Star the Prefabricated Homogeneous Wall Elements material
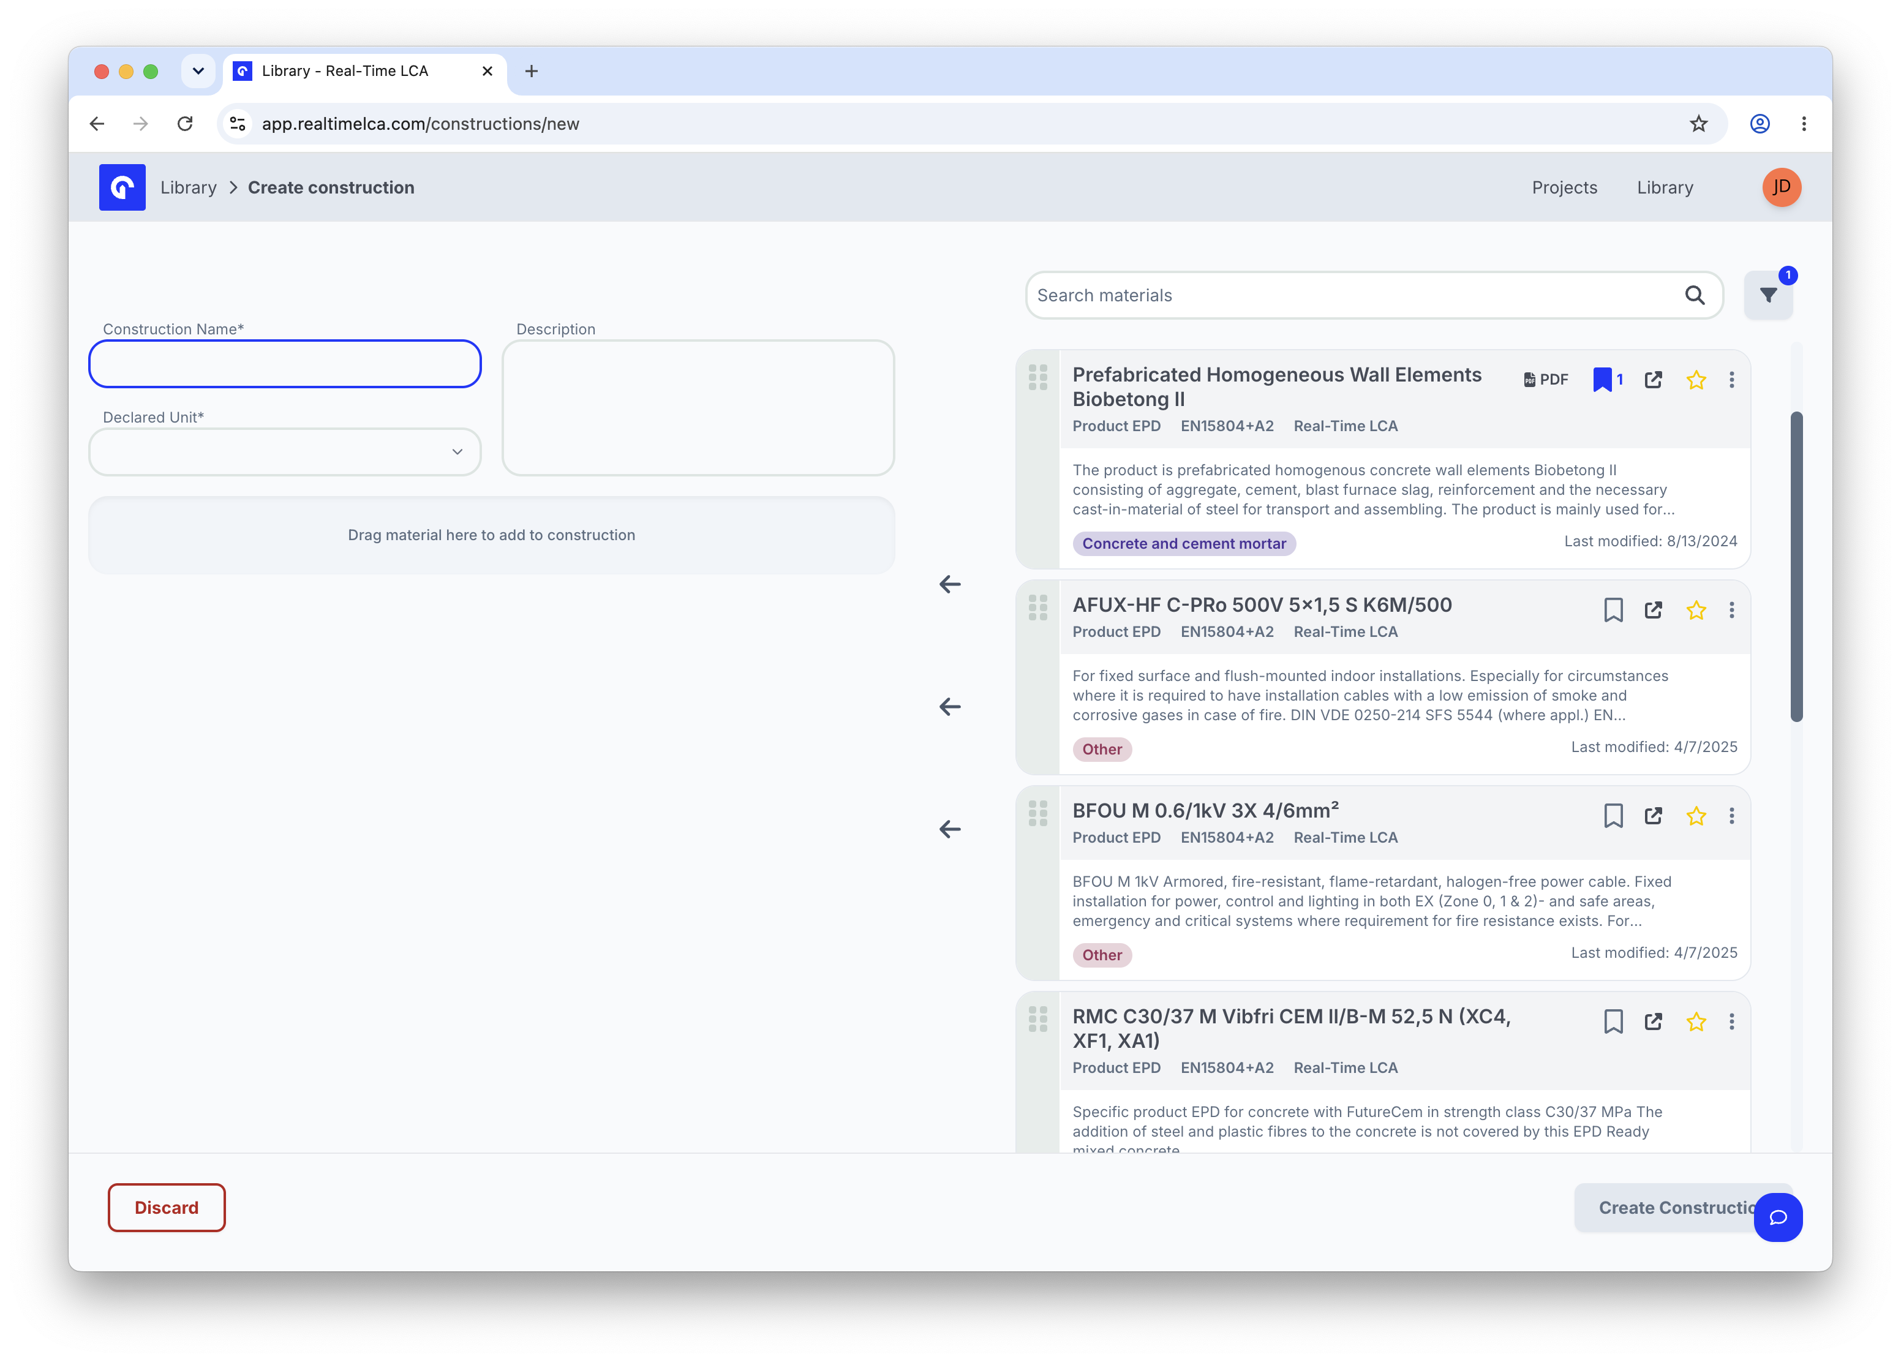Image resolution: width=1901 pixels, height=1362 pixels. tap(1696, 380)
